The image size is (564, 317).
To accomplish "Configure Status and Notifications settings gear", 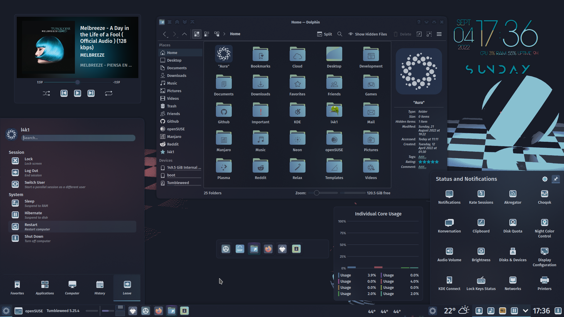I will [x=545, y=179].
